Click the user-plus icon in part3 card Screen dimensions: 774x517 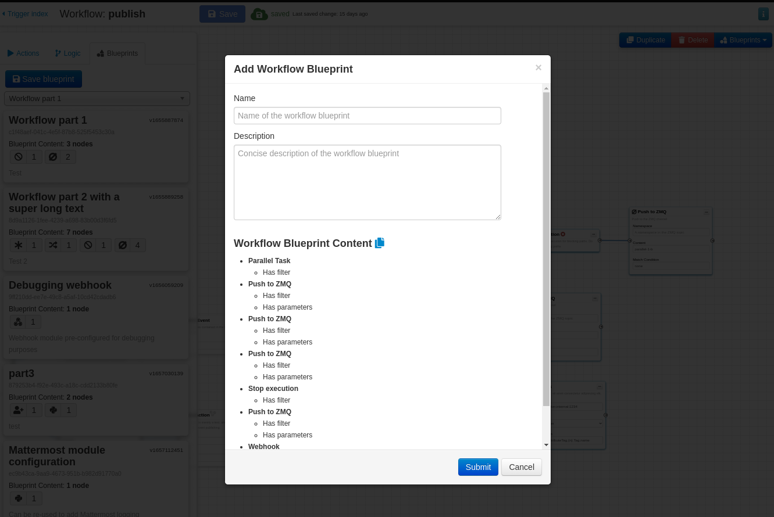(x=18, y=410)
